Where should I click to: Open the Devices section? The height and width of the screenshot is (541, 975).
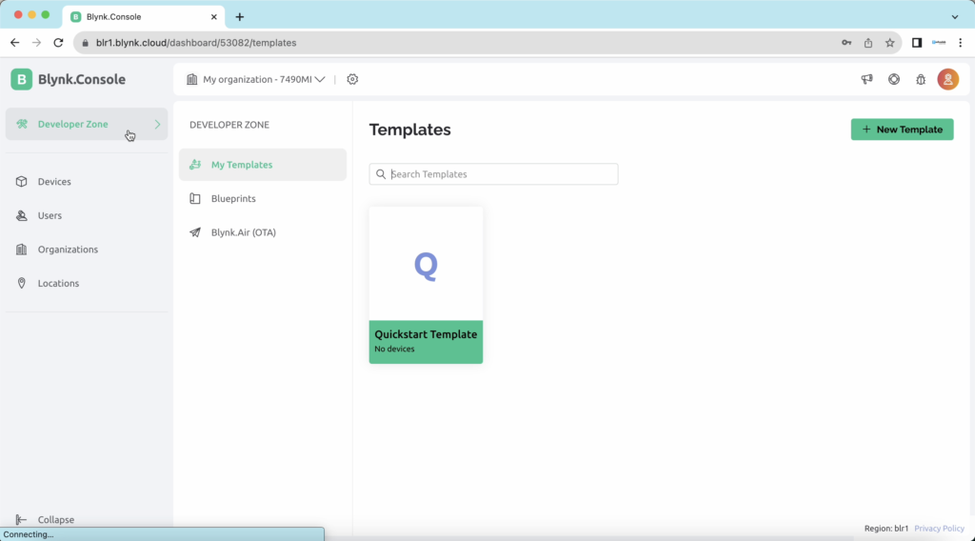pyautogui.click(x=54, y=182)
